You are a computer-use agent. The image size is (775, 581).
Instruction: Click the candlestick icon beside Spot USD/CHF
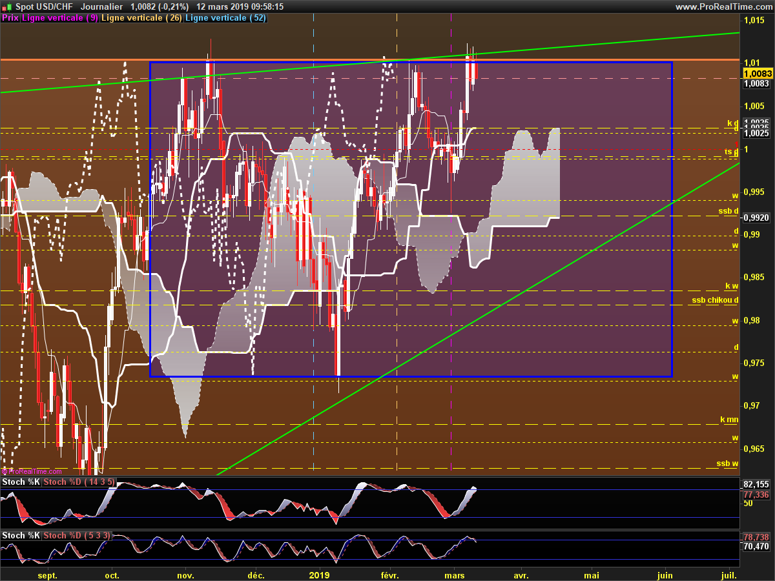coord(6,6)
